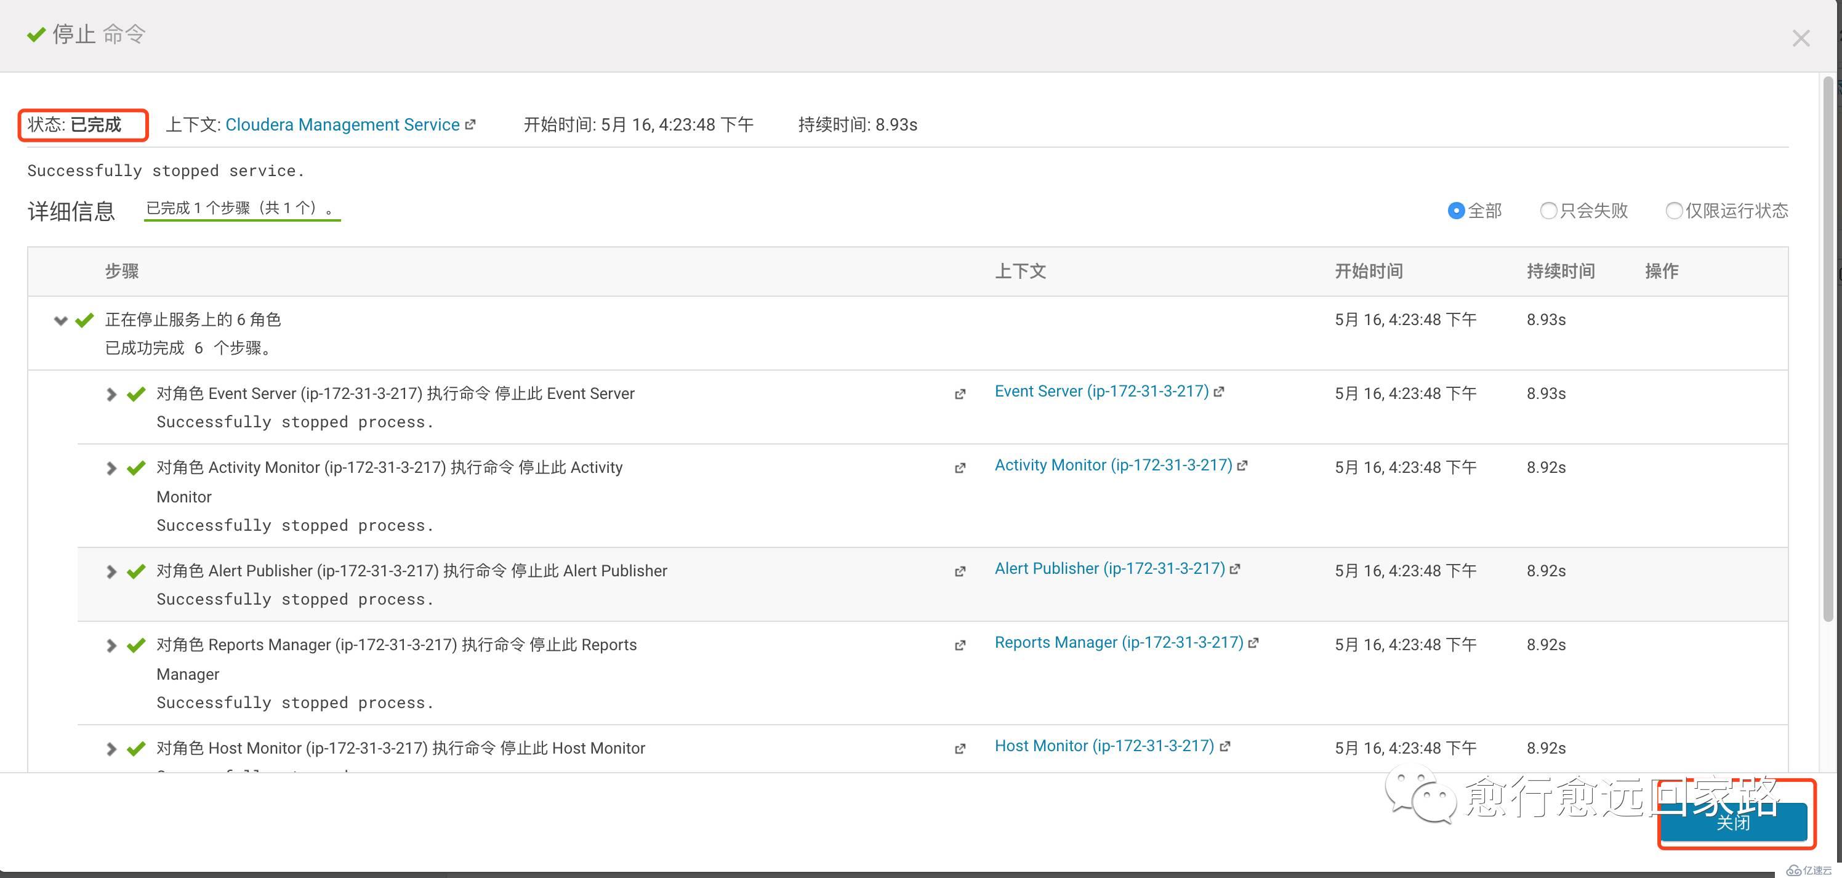Click the external icon after the Event Server link
1842x878 pixels.
coord(1219,391)
